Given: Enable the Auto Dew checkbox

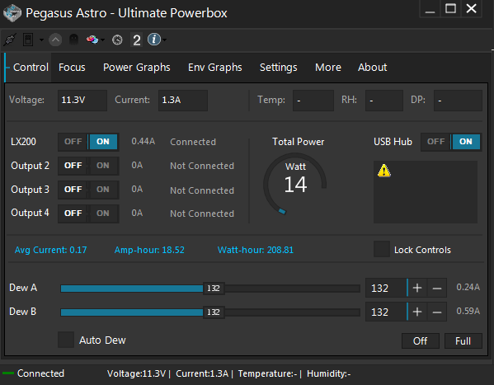Looking at the screenshot, I should click(x=66, y=340).
